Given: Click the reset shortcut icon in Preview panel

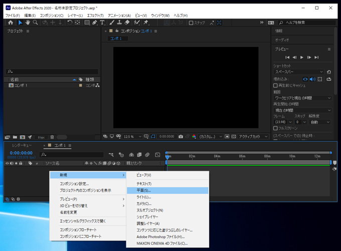Looking at the screenshot, I should [329, 72].
